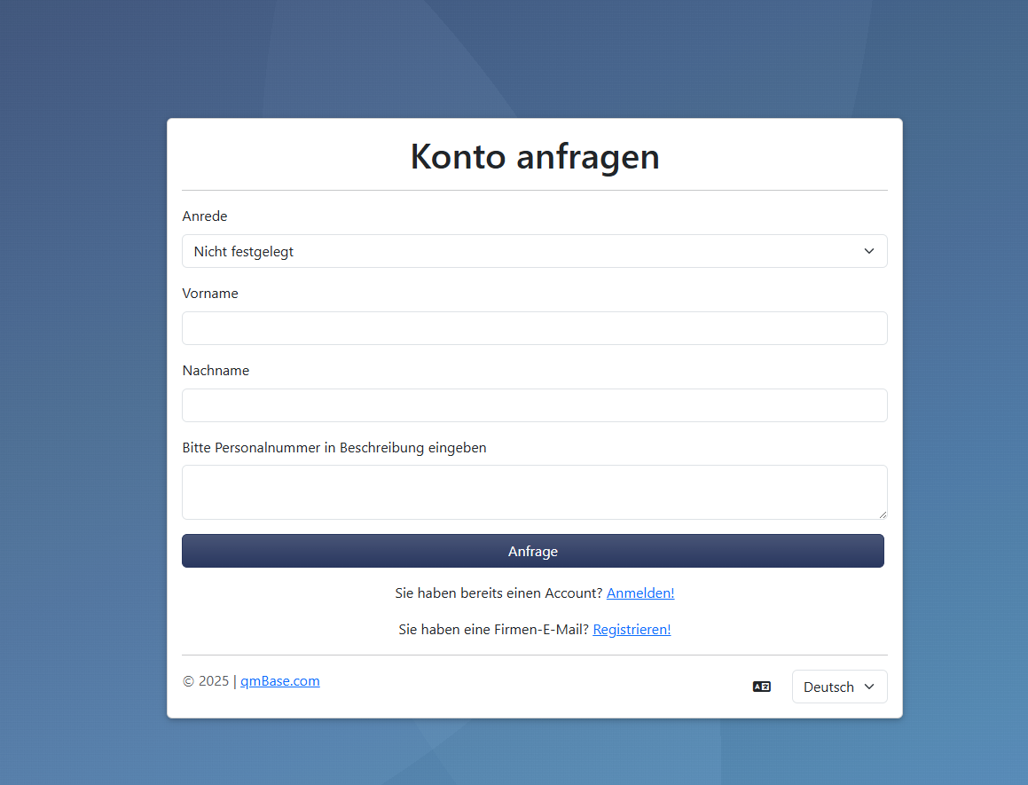Click the © 2025 copyright text
The height and width of the screenshot is (785, 1028).
click(206, 681)
